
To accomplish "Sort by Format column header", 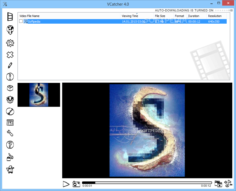I will coord(180,16).
